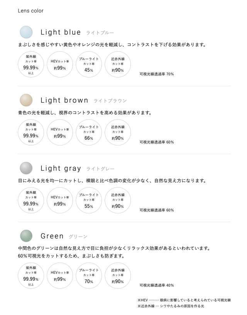The image size is (247, 315).
Task: Click Green UV cut 99.99% badge
Action: (x=31, y=276)
